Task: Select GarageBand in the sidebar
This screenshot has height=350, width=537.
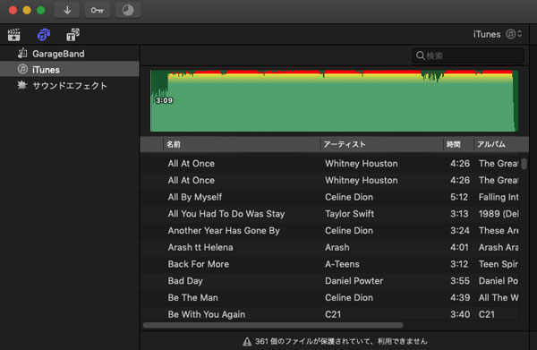Action: click(x=70, y=54)
